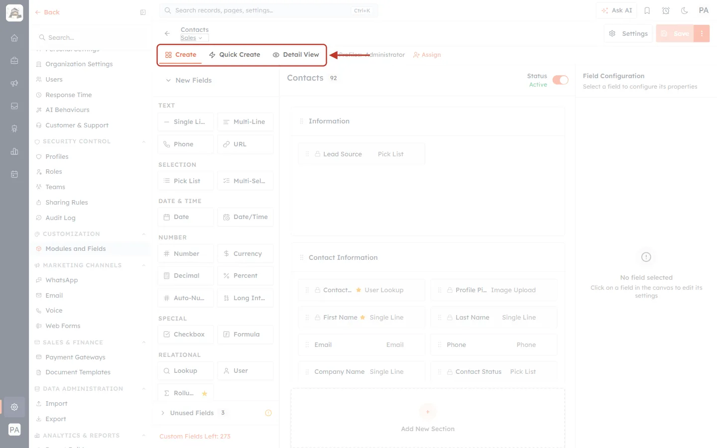Click the Back link
Screen dimensions: 717x448
coord(47,12)
